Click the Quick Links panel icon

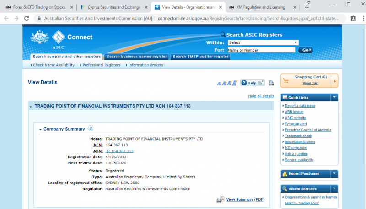(285, 98)
